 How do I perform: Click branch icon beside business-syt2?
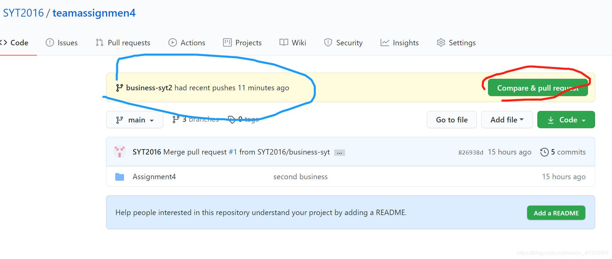point(119,88)
